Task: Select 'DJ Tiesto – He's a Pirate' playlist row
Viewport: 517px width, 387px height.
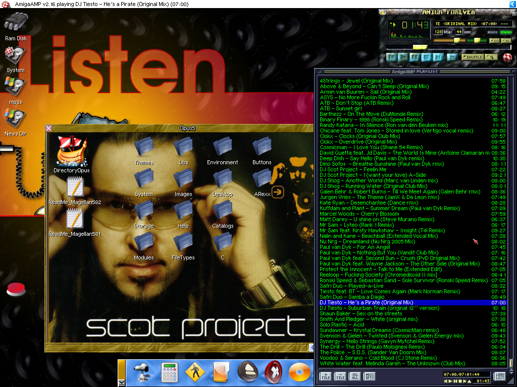Action: tap(412, 302)
